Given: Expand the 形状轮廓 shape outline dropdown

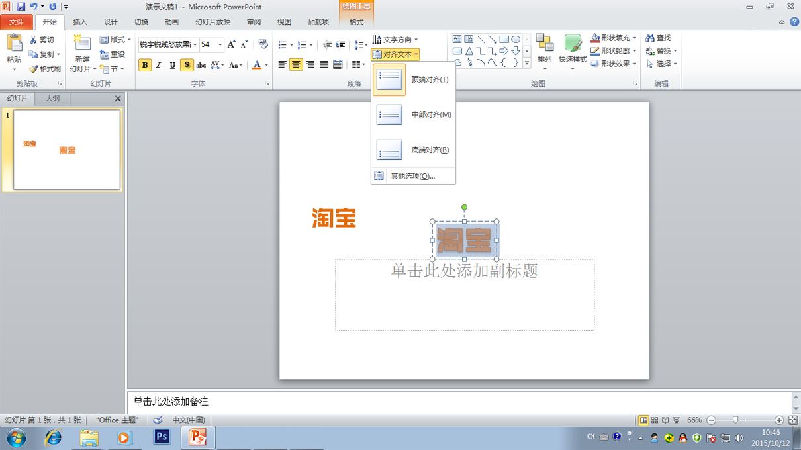Looking at the screenshot, I should tap(614, 51).
